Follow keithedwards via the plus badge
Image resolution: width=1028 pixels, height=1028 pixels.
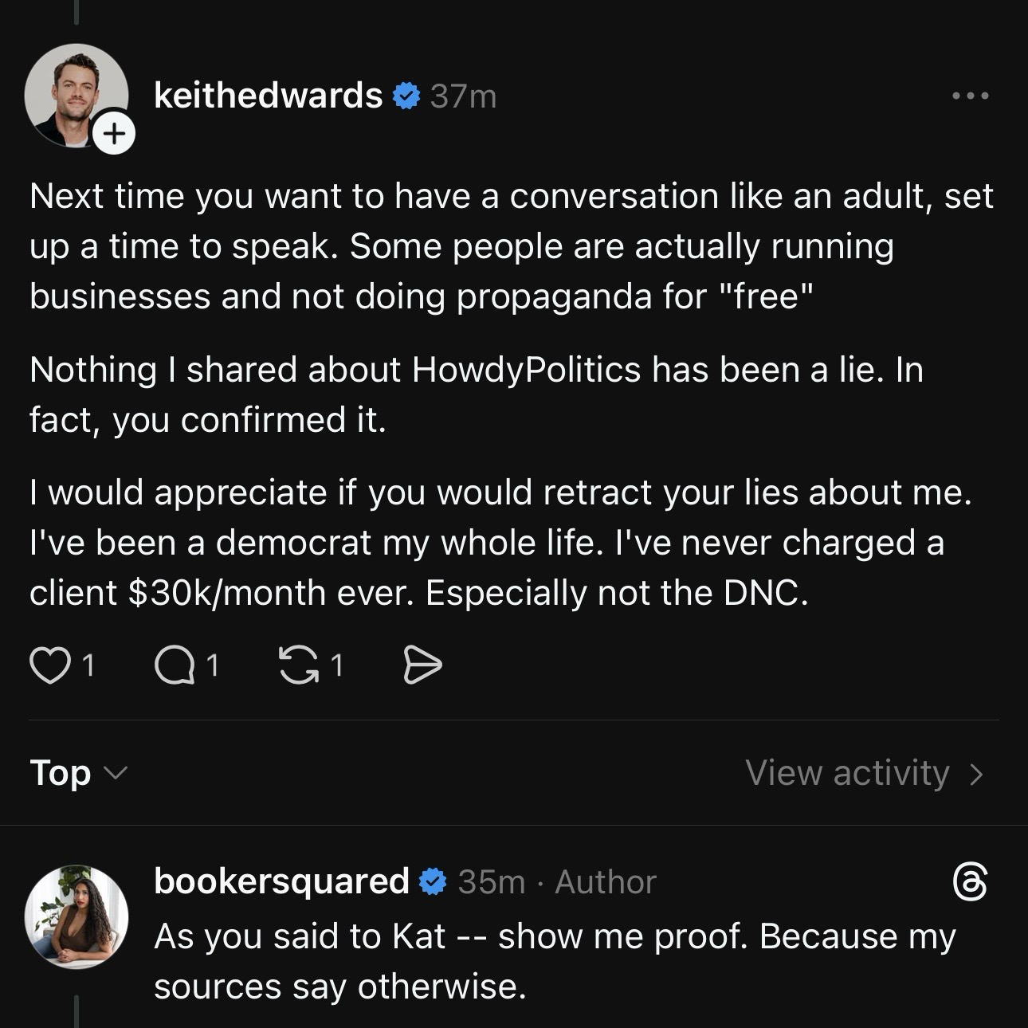click(x=114, y=133)
